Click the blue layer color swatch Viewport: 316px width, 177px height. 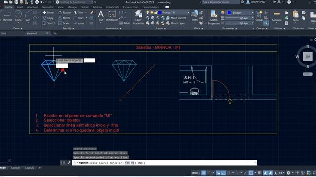(160, 12)
